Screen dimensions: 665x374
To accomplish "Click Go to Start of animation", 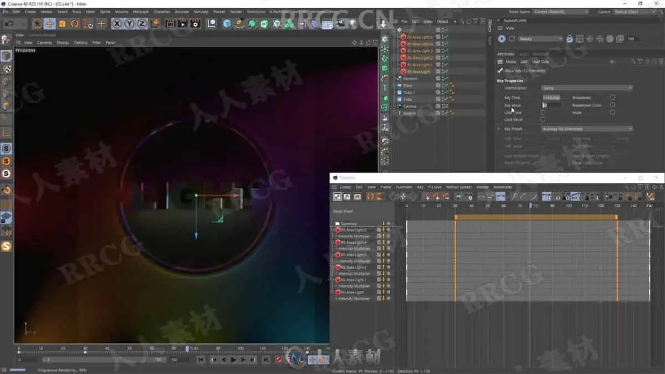I will (201, 360).
